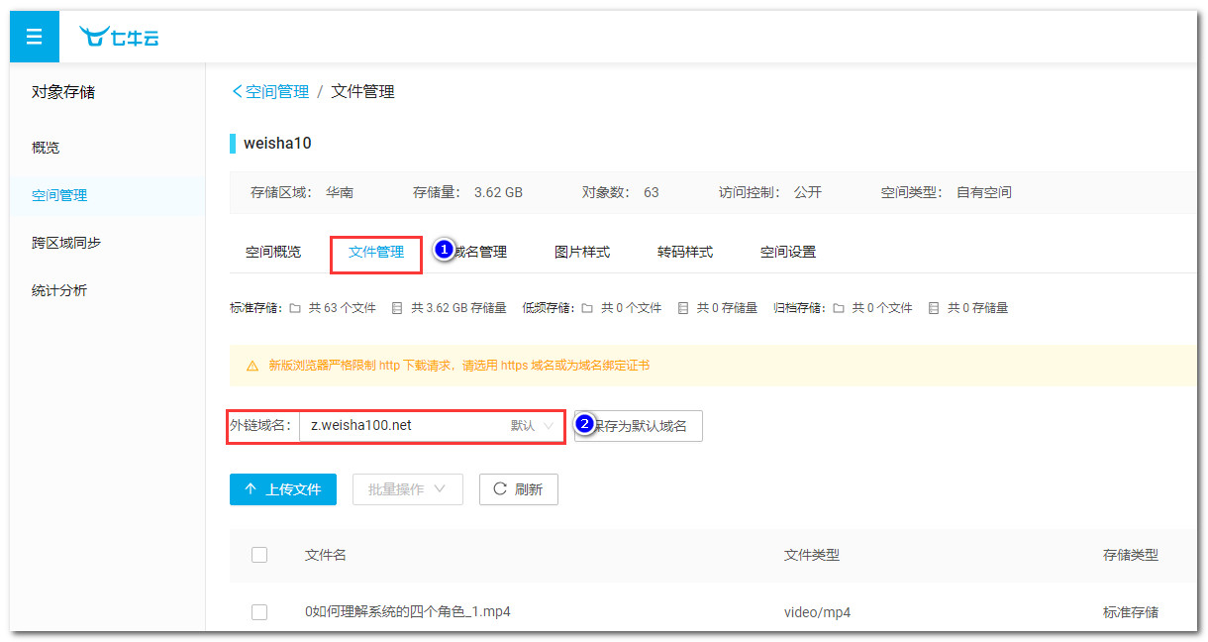The height and width of the screenshot is (642, 1208).
Task: Go to the 空间设置 tab
Action: (788, 252)
